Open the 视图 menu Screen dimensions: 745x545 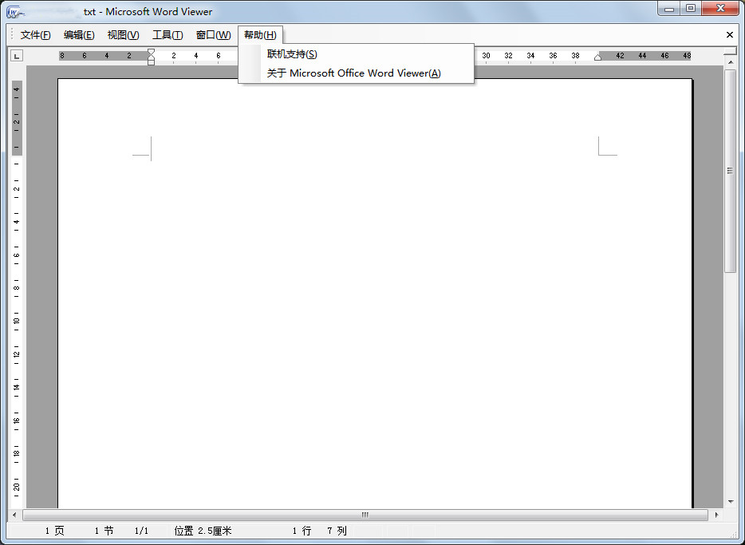pyautogui.click(x=123, y=34)
